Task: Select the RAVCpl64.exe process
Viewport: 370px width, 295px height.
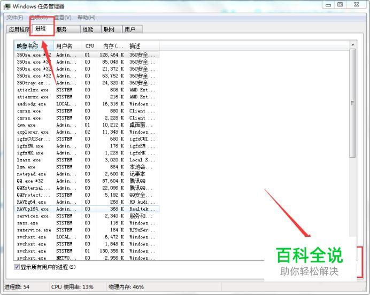Action: 87,209
